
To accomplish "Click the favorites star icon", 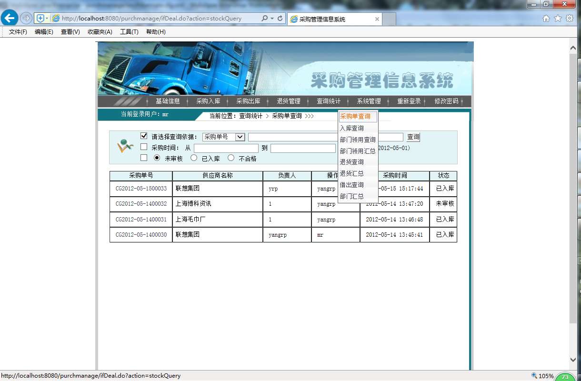I will [x=558, y=17].
